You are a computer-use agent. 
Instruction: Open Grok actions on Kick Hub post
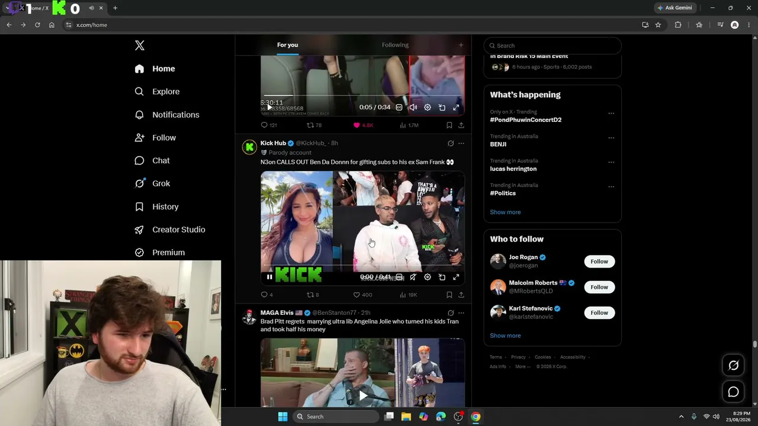tap(451, 143)
